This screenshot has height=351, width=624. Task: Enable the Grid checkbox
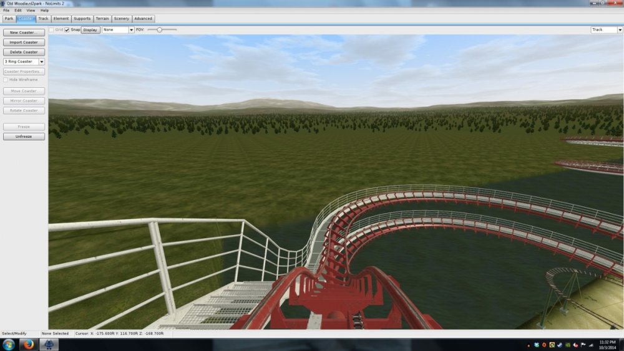point(51,29)
